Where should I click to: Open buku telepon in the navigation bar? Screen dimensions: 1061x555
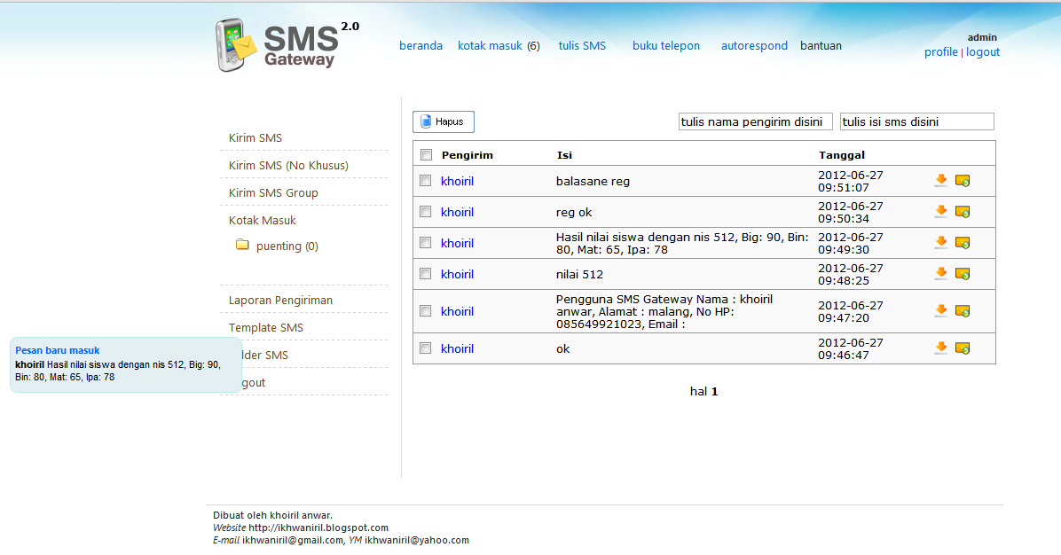coord(666,45)
